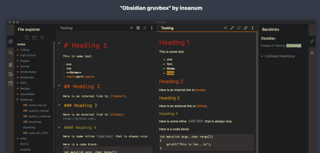Create new note icon in File explorer
The height and width of the screenshot is (153, 320).
coord(27,38)
